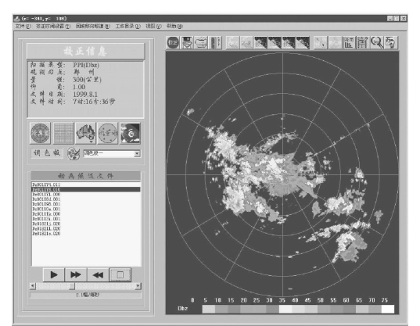Open the 文件 menu

[x=23, y=27]
